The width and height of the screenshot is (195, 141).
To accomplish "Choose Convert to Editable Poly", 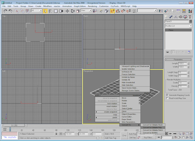I will [153, 127].
